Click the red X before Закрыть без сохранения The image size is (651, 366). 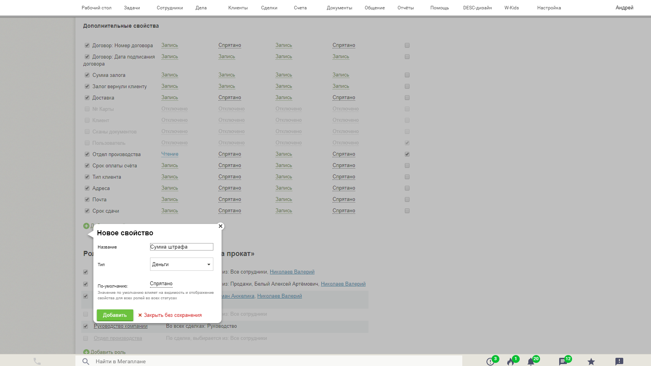pos(140,315)
